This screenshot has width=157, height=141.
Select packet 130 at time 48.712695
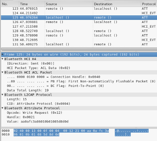click(x=79, y=40)
